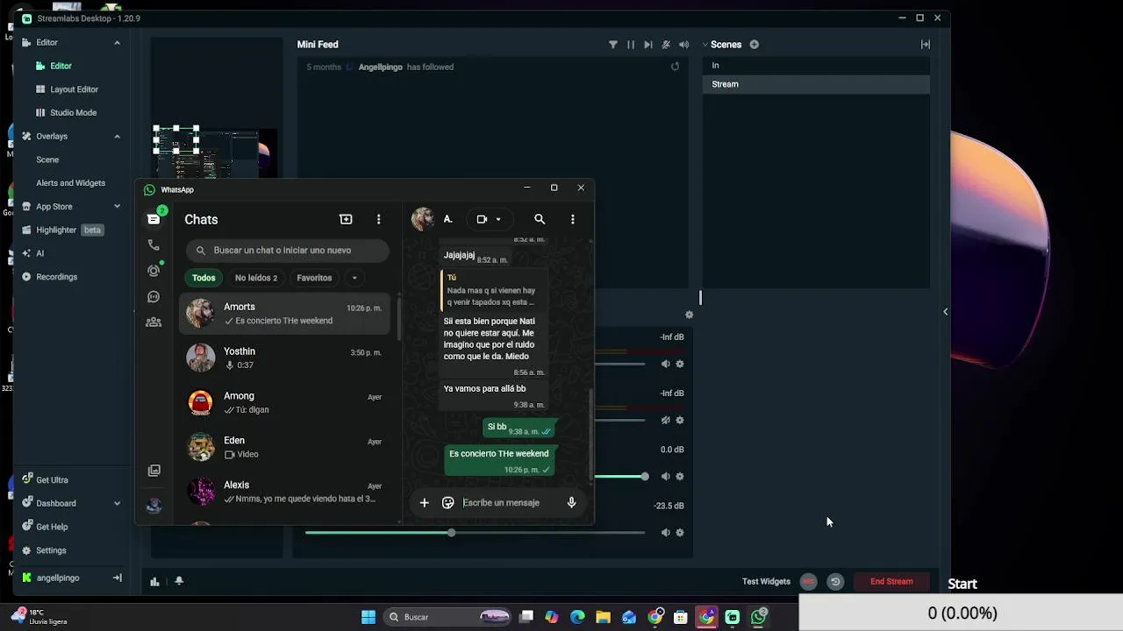Image resolution: width=1123 pixels, height=631 pixels.
Task: Filter Mini Feed events
Action: tap(613, 45)
